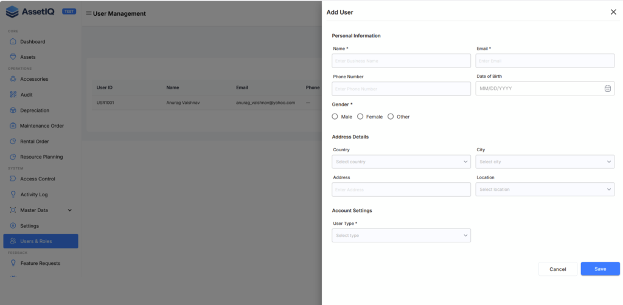
Task: Click the Master Data sidebar icon
Action: tap(13, 210)
